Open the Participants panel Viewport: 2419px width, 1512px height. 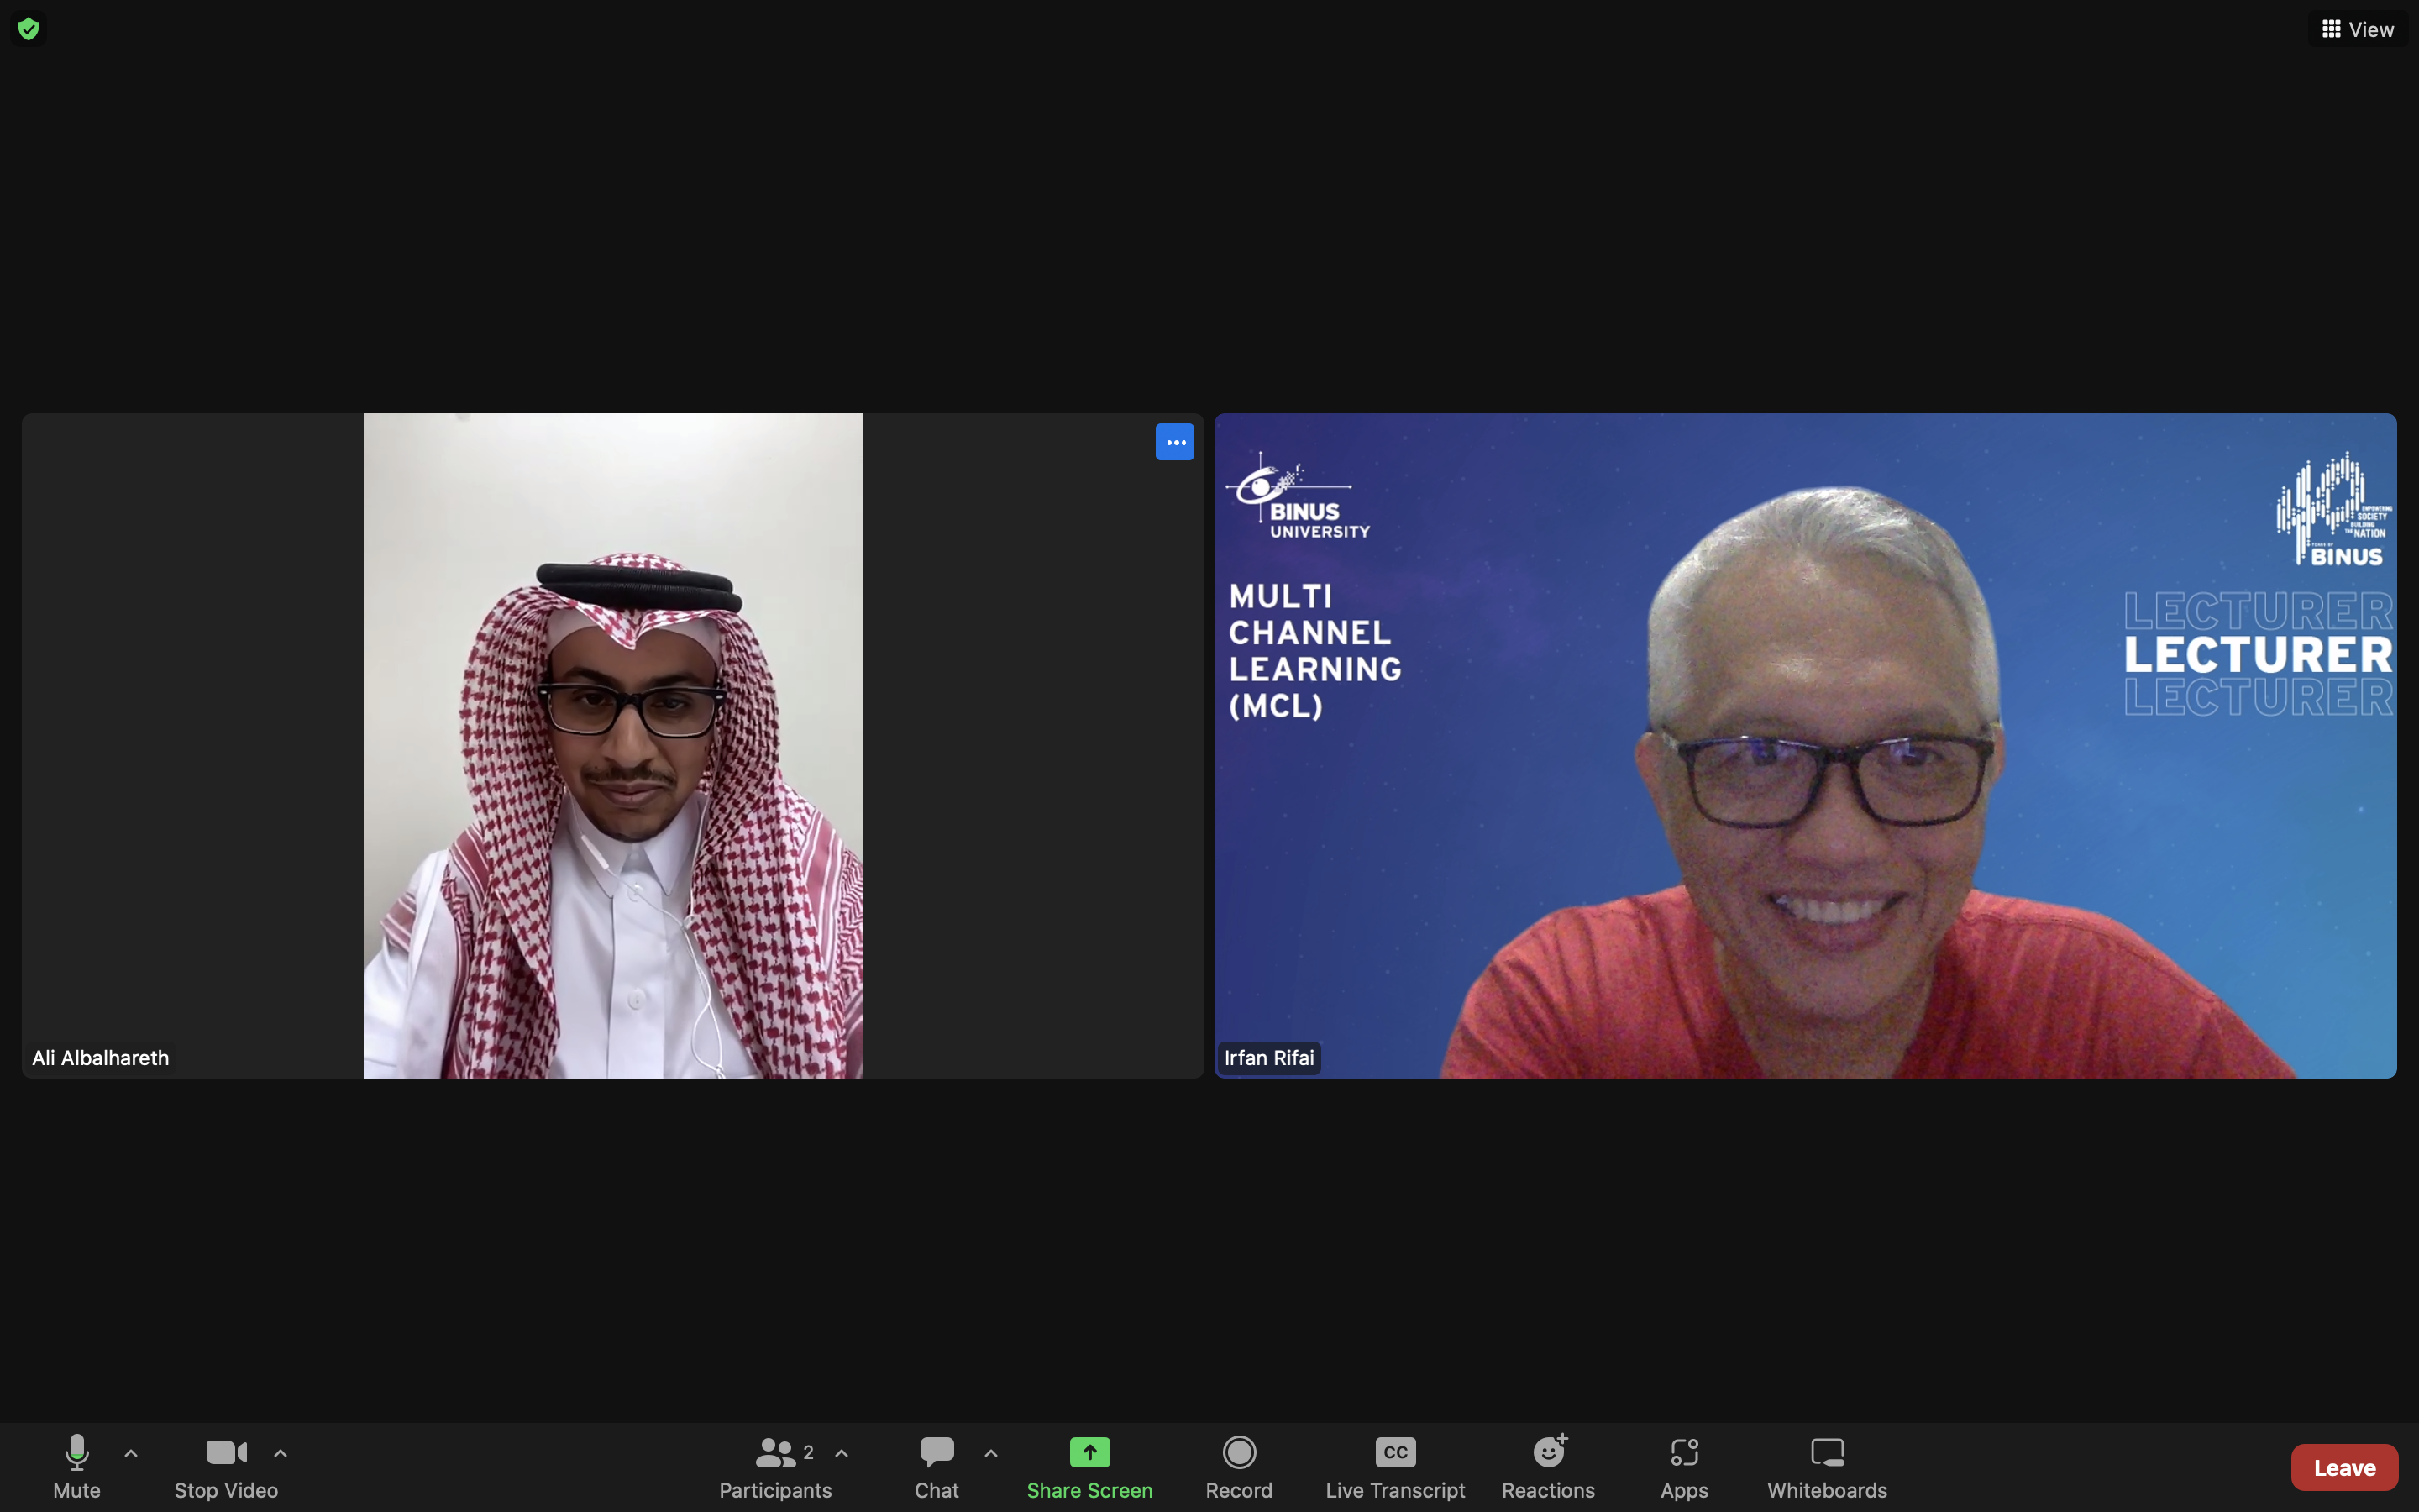(774, 1466)
